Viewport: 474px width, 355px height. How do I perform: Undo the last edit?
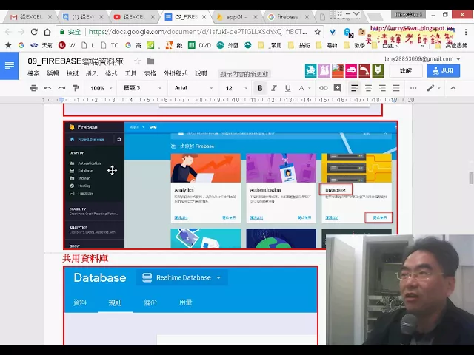click(x=47, y=88)
